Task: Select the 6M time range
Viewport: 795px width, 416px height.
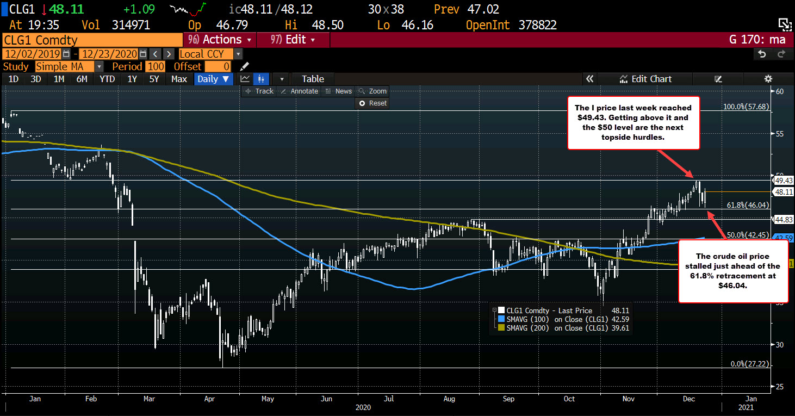Action: click(82, 79)
